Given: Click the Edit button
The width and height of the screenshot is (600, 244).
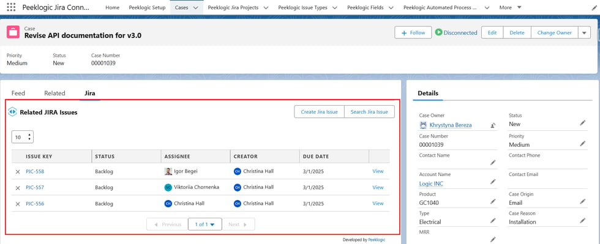Looking at the screenshot, I should pos(492,33).
